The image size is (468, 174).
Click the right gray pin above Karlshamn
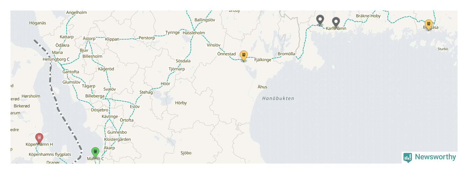(x=336, y=22)
